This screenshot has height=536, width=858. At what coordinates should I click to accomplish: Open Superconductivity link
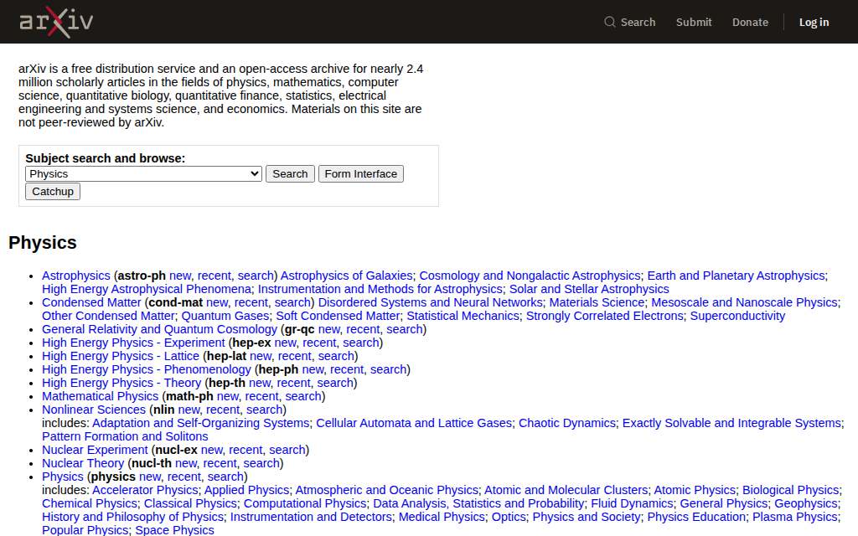pyautogui.click(x=737, y=316)
